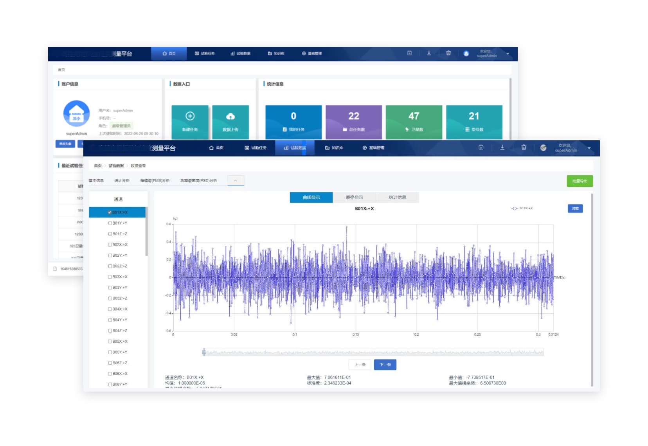Expand the superAdmin dropdown arrow in front window

[x=589, y=148]
